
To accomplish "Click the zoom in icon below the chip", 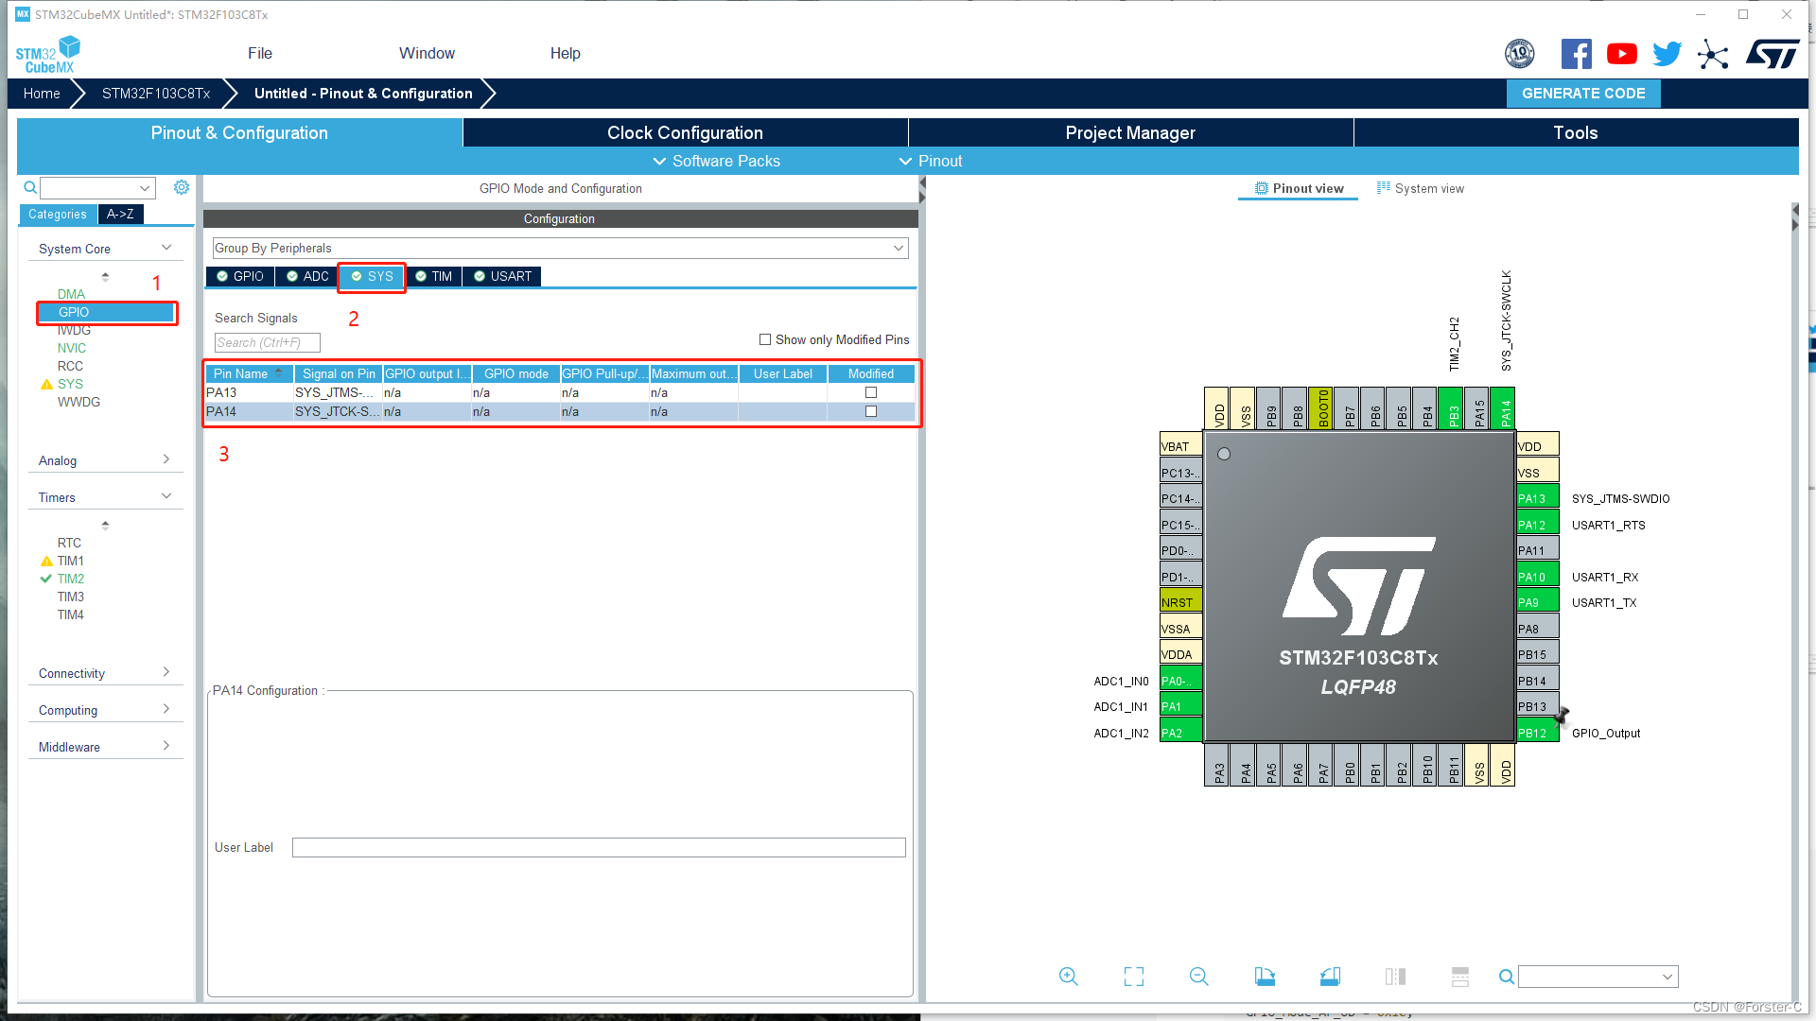I will click(1068, 977).
